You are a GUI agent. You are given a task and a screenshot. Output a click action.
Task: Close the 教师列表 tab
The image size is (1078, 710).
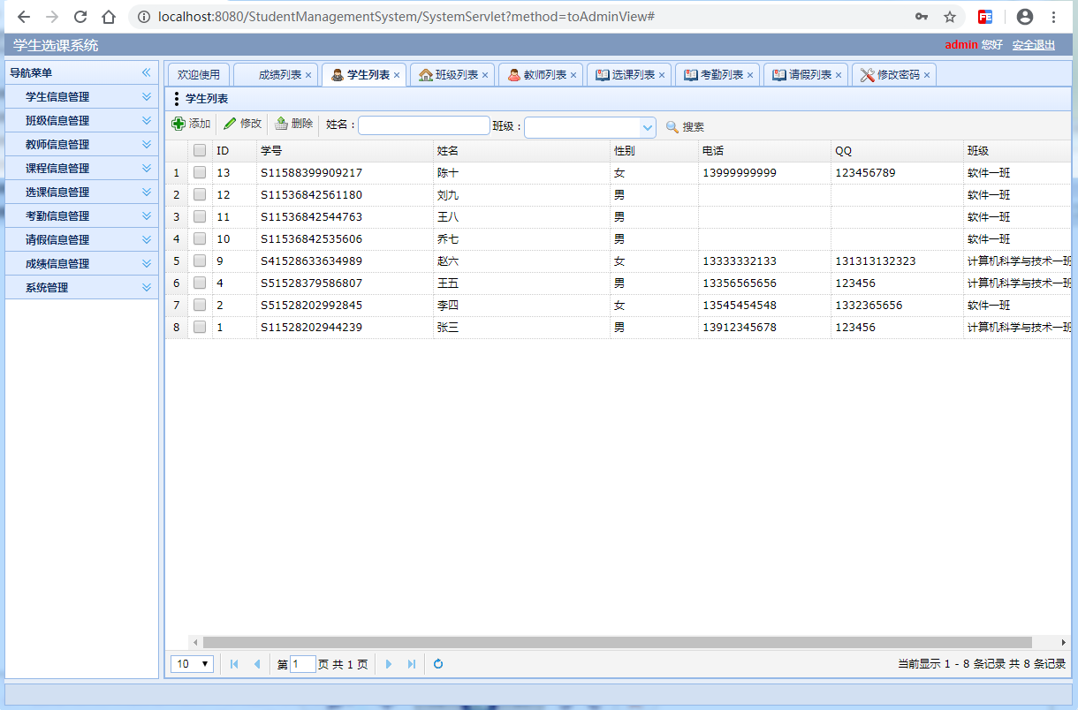tap(573, 76)
